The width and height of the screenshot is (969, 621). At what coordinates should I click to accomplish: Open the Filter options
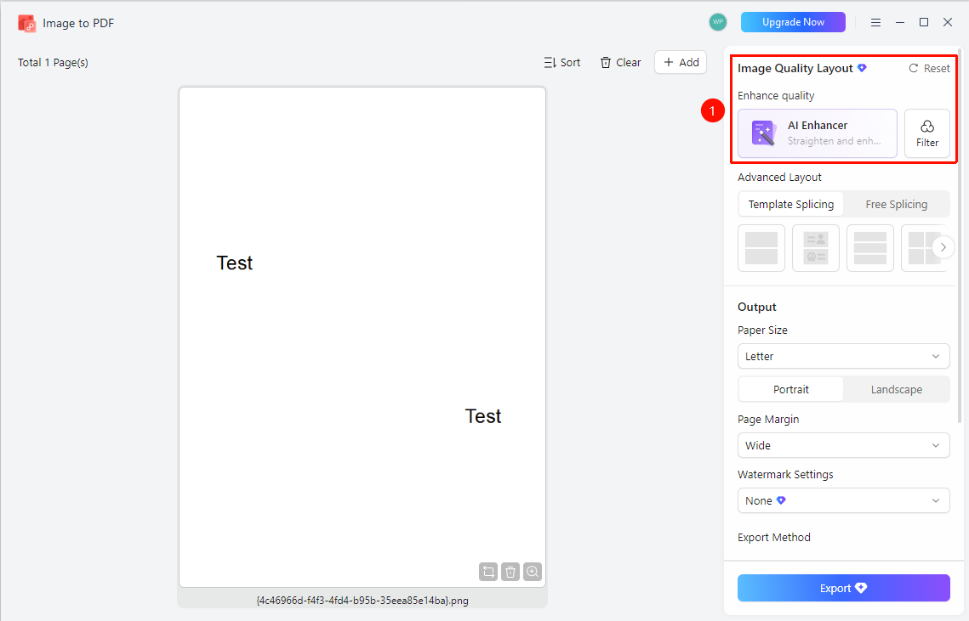(x=927, y=133)
